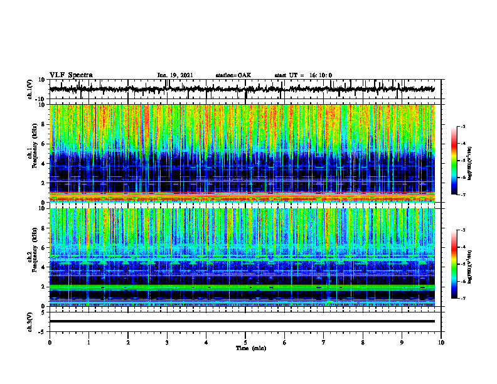Click the "4" tick on the time axis
Viewport: 497px width, 384px height.
206,343
